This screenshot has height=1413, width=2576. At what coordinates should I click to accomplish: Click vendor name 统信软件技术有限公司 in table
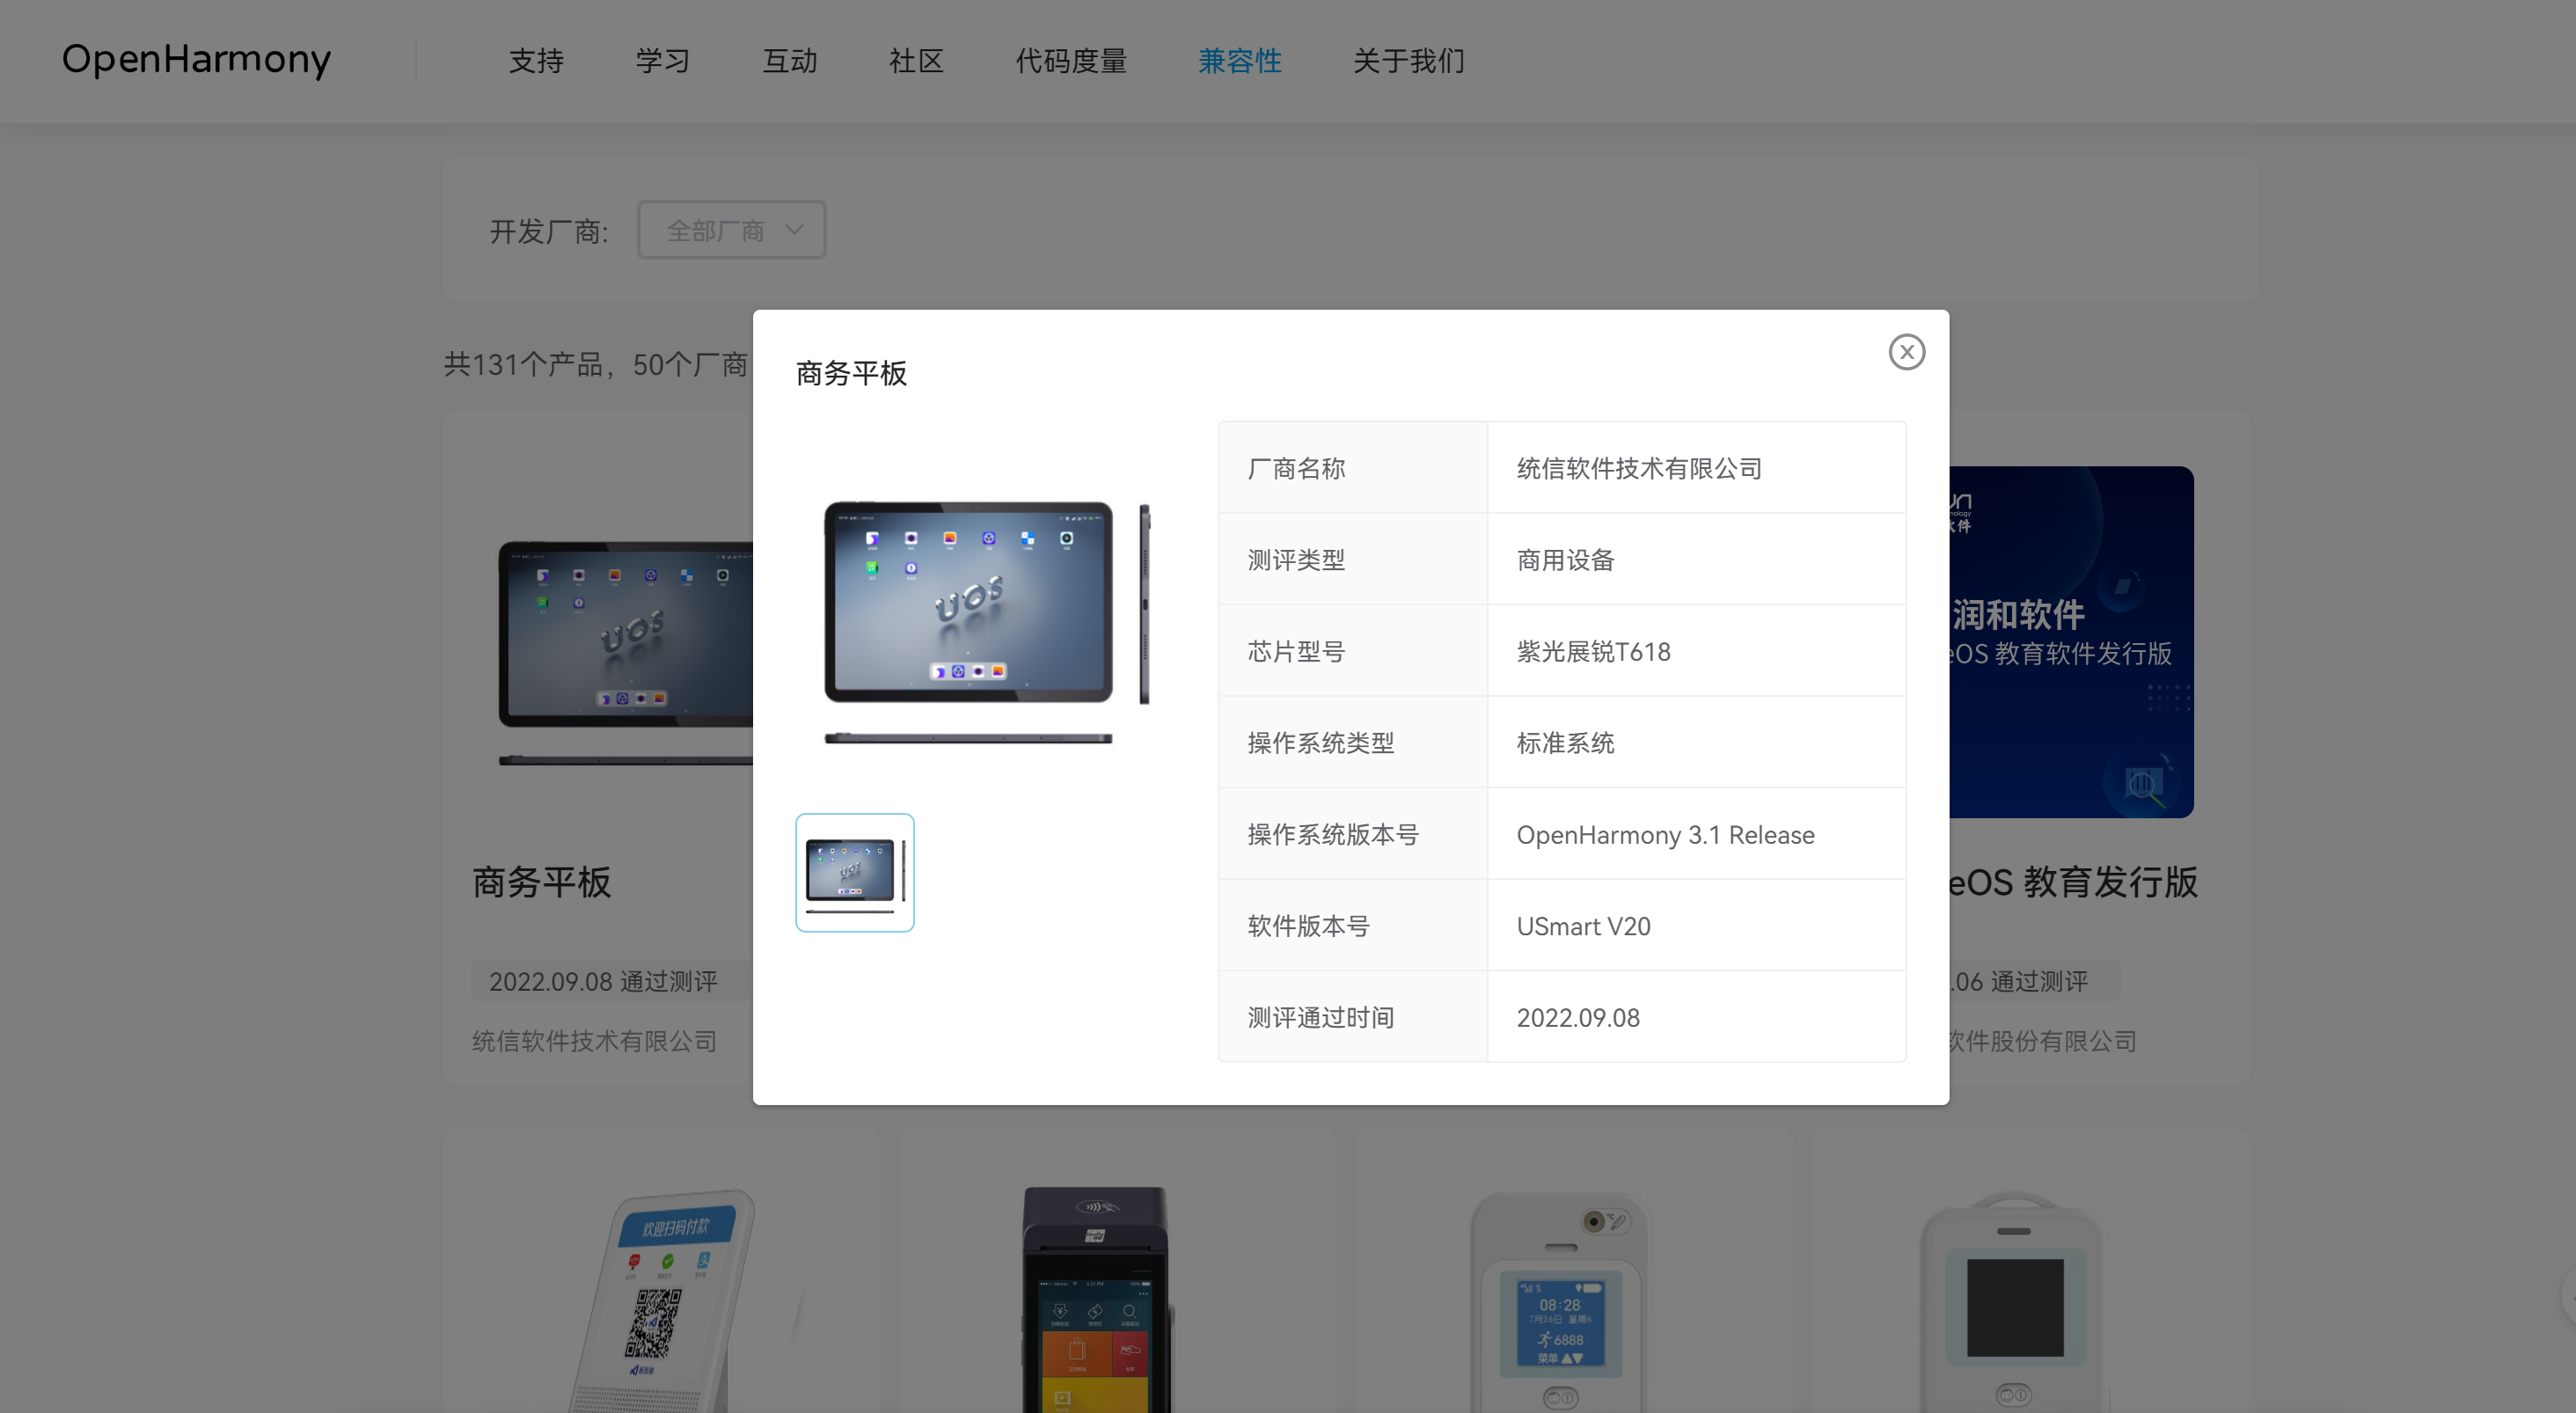pos(1639,467)
